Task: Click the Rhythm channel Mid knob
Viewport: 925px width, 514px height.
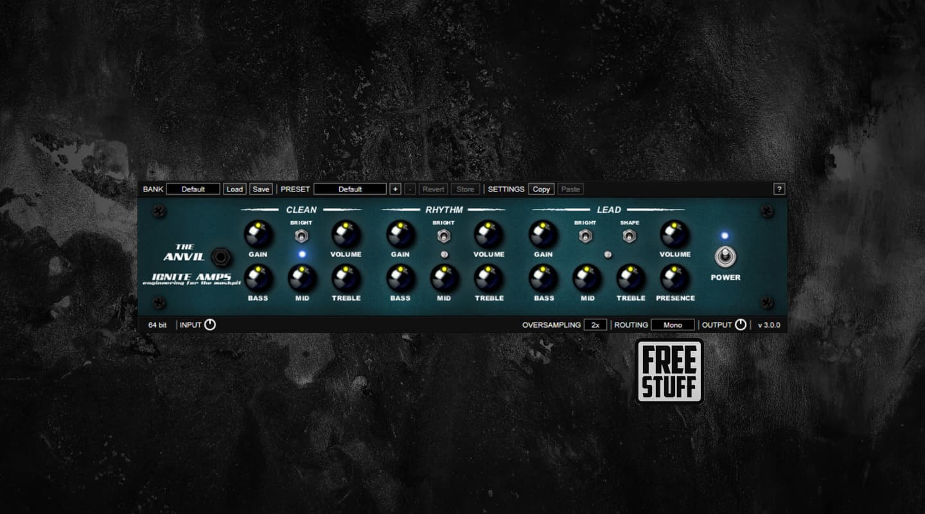Action: [444, 278]
